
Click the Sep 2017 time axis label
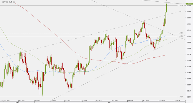click(162, 101)
